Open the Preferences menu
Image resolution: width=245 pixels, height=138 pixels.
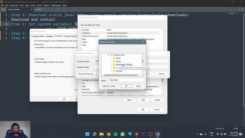pos(56,5)
